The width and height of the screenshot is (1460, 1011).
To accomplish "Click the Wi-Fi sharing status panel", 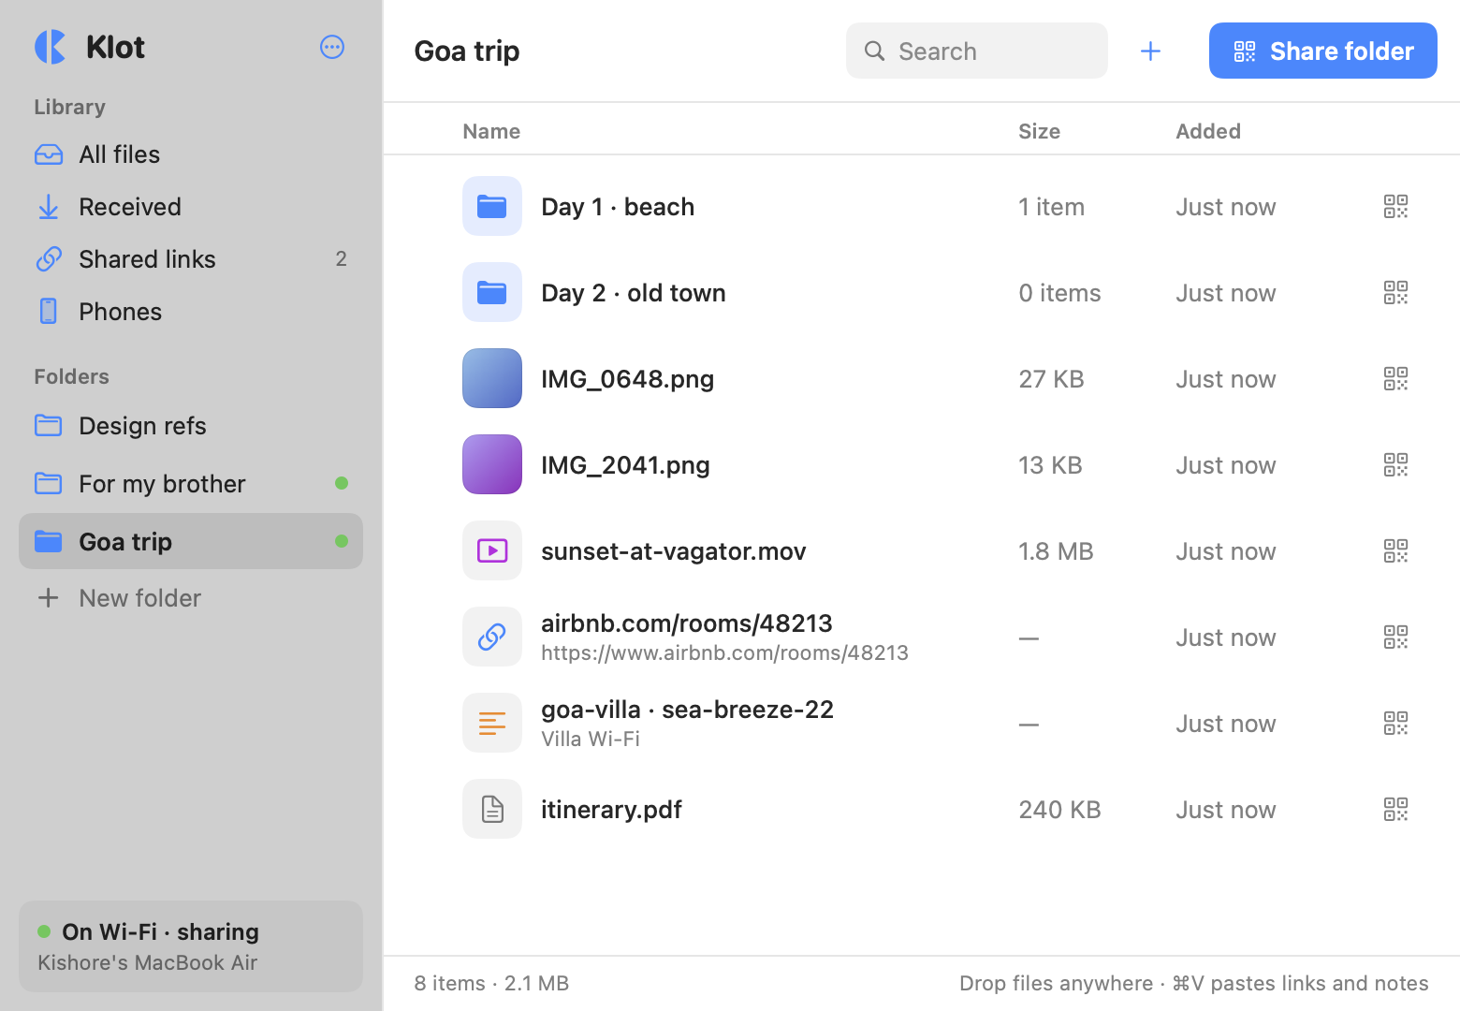I will click(x=191, y=946).
